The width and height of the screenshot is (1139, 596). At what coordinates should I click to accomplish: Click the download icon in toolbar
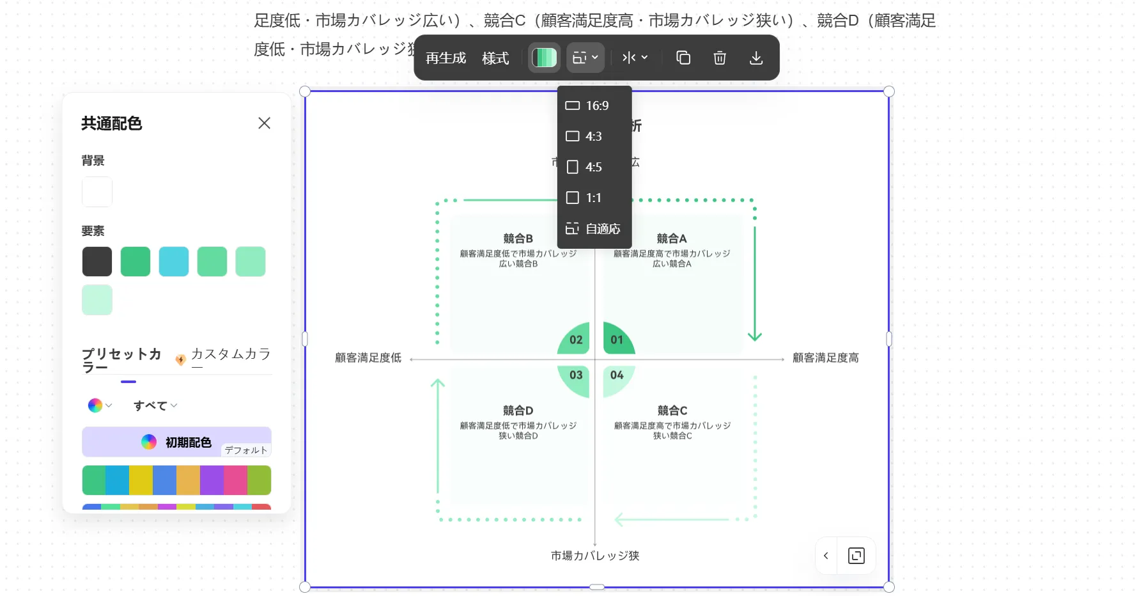(756, 58)
